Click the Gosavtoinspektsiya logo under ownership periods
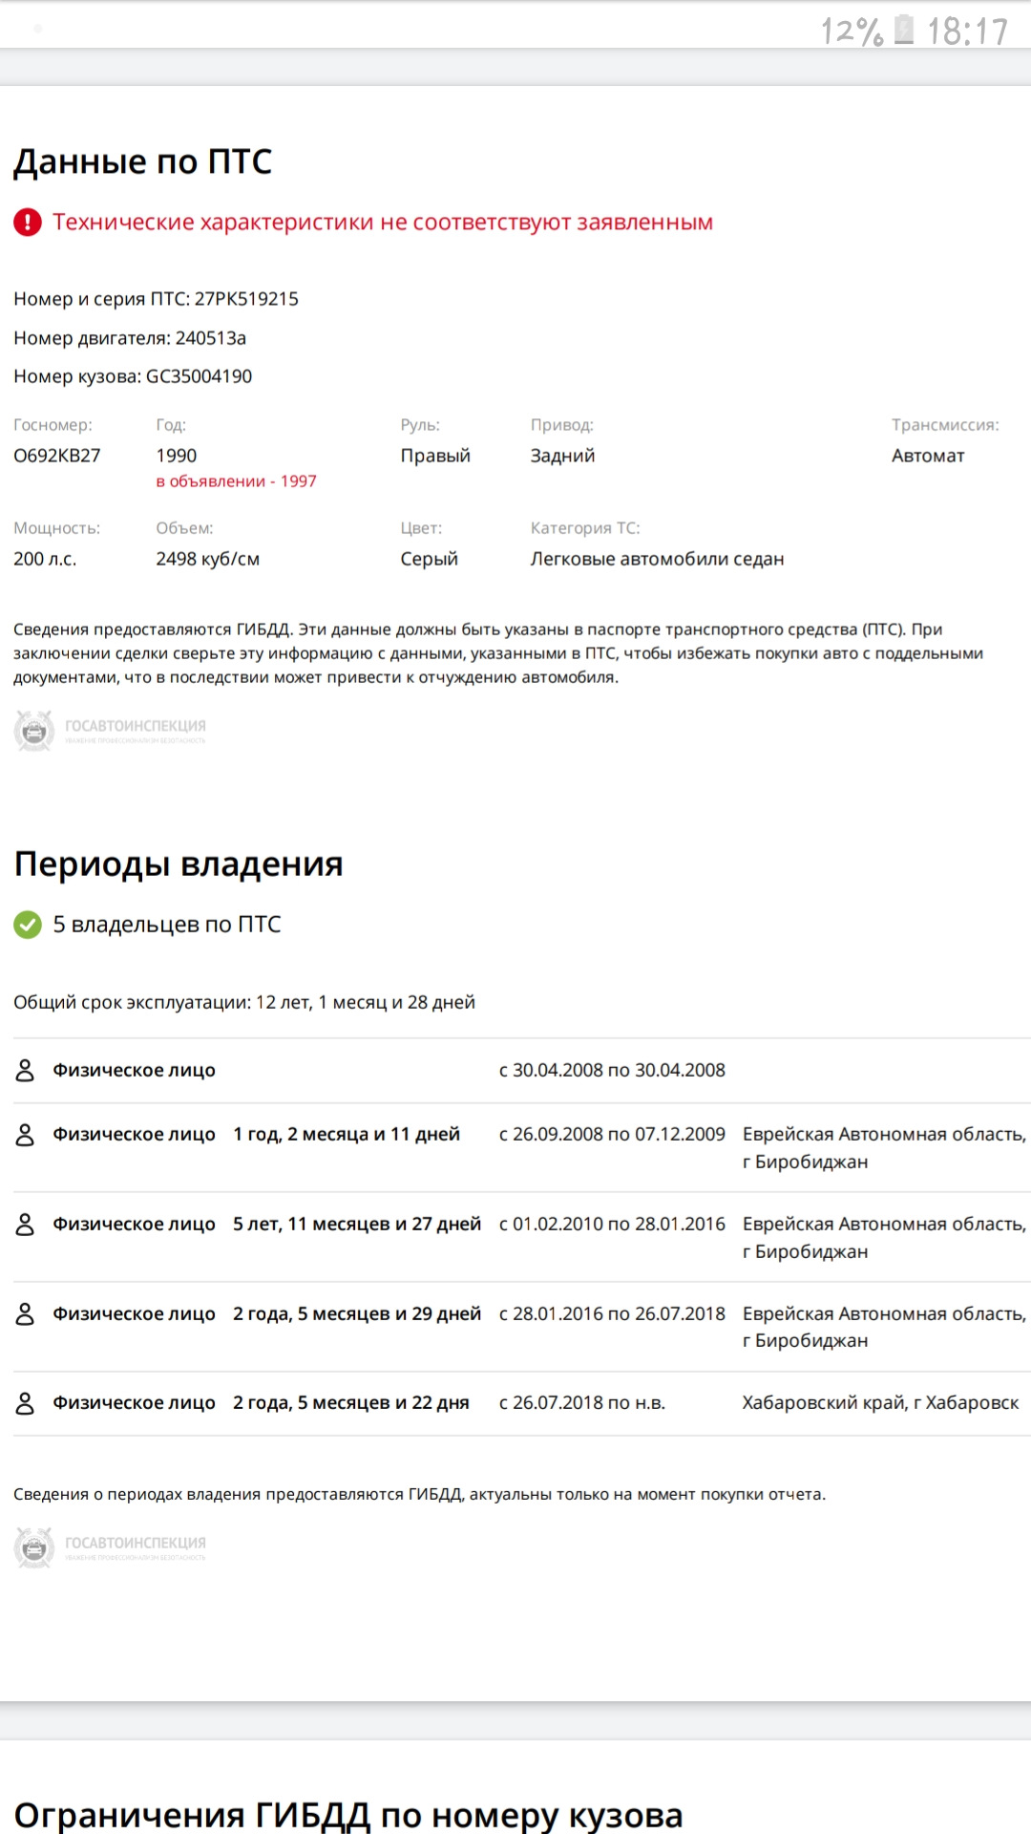This screenshot has width=1031, height=1834. tap(110, 1547)
